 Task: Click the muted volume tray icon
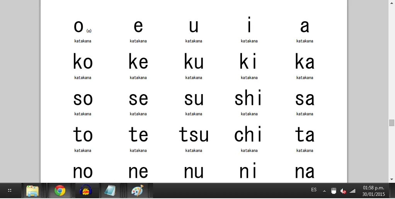pyautogui.click(x=343, y=191)
